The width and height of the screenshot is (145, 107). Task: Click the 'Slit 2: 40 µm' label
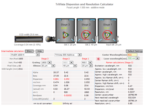point(91,45)
